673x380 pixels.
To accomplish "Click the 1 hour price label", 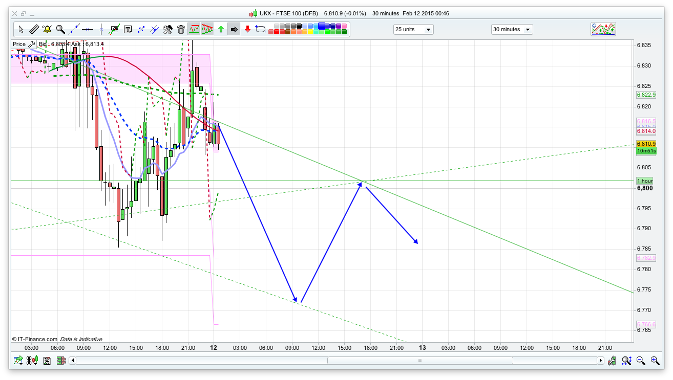I will point(644,181).
